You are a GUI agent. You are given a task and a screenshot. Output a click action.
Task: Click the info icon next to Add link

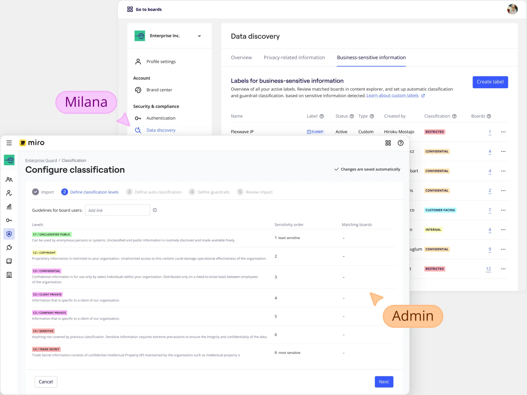155,210
